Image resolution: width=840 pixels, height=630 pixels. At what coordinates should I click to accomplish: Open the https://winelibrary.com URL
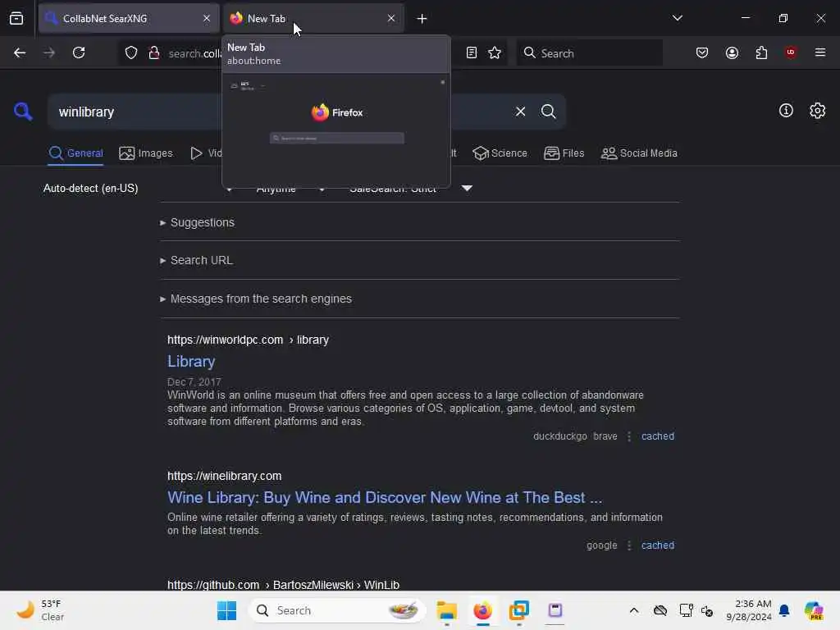pos(225,477)
